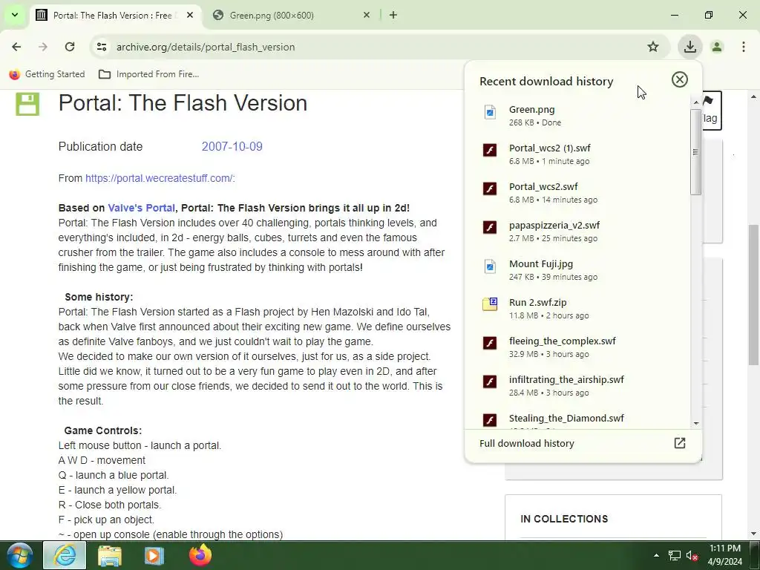
Task: Click the Flash icon beside infiltrating_the_airship.swf
Action: point(490,381)
